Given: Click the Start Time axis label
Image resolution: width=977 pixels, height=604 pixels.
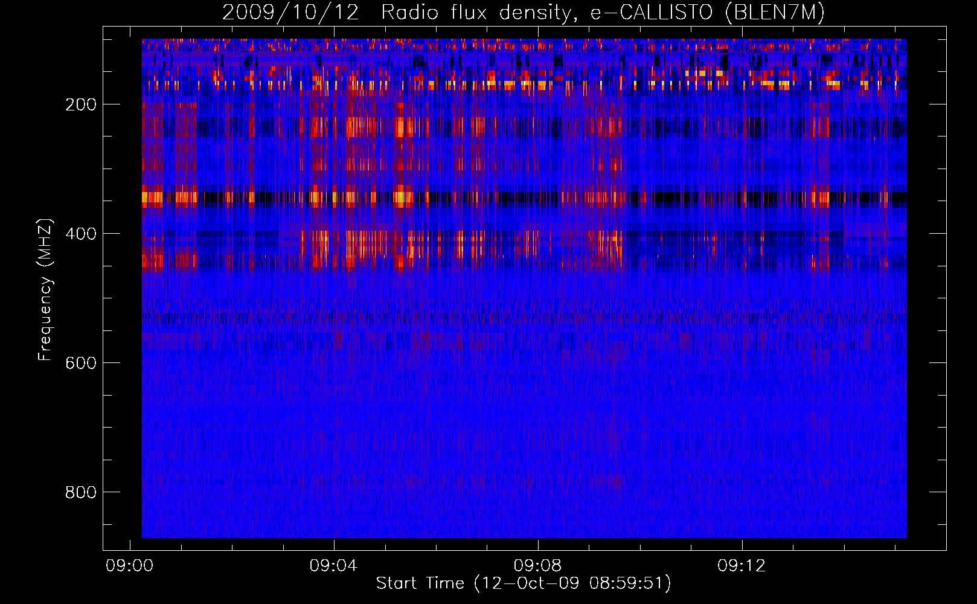Looking at the screenshot, I should (x=524, y=583).
